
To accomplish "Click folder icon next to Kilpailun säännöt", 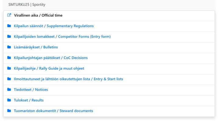I will [9, 26].
